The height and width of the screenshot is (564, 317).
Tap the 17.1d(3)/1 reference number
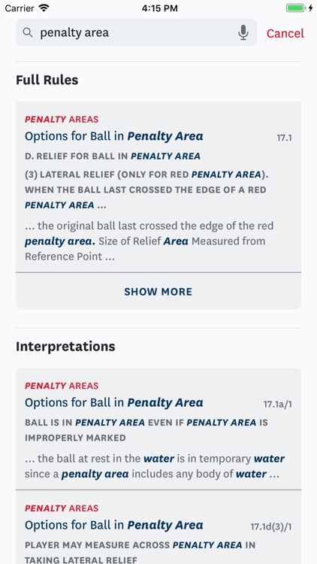click(x=271, y=527)
